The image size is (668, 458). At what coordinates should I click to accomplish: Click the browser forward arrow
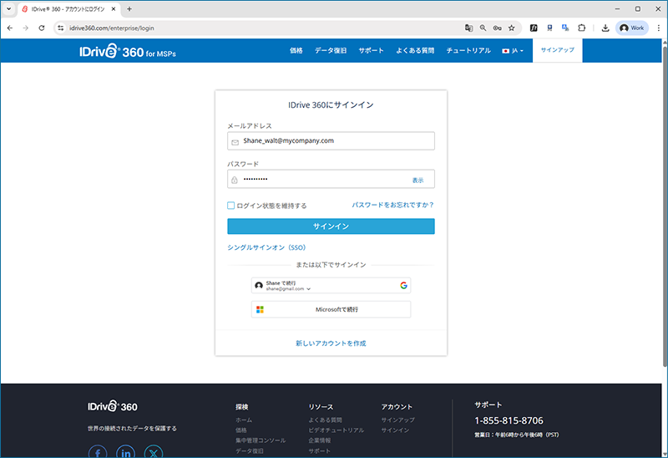point(26,28)
